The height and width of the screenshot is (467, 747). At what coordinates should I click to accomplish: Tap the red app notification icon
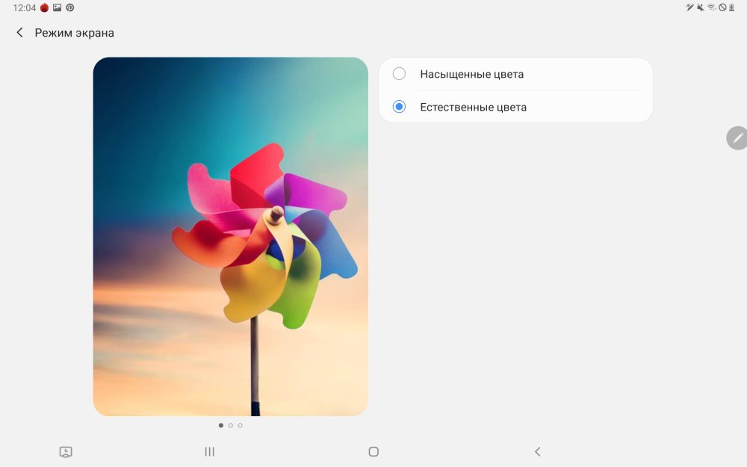pos(44,7)
